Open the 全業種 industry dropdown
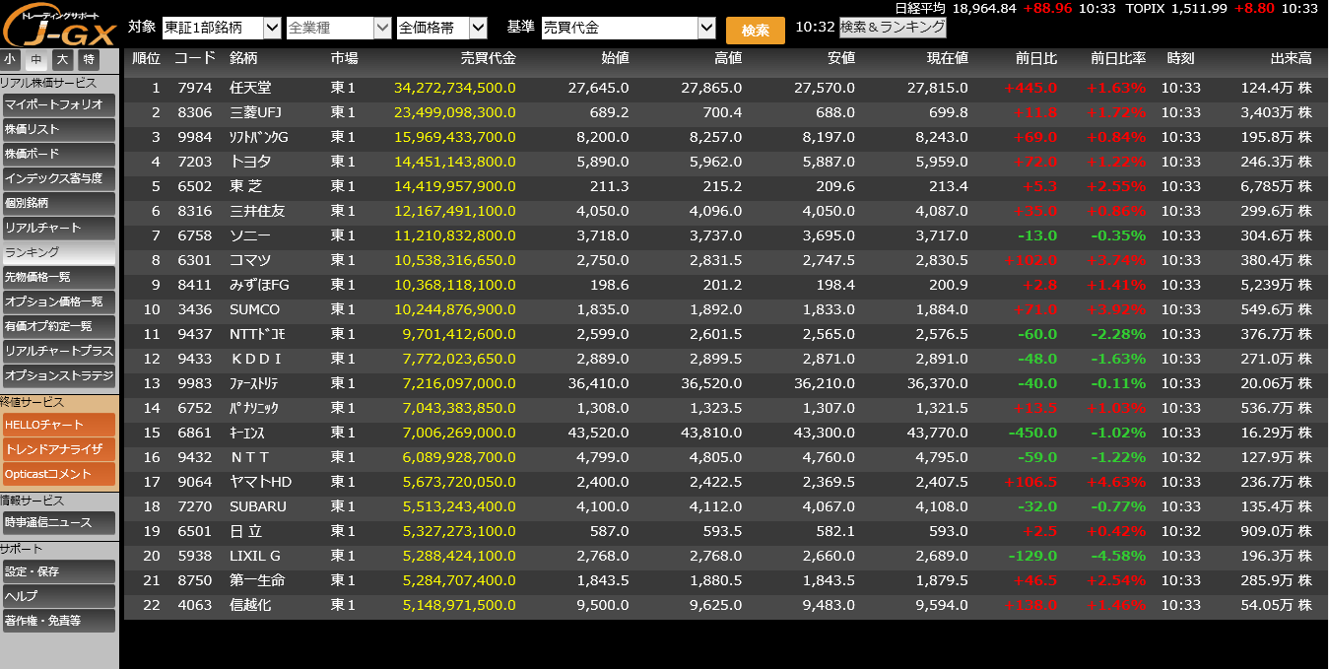1329x669 pixels. click(x=339, y=28)
